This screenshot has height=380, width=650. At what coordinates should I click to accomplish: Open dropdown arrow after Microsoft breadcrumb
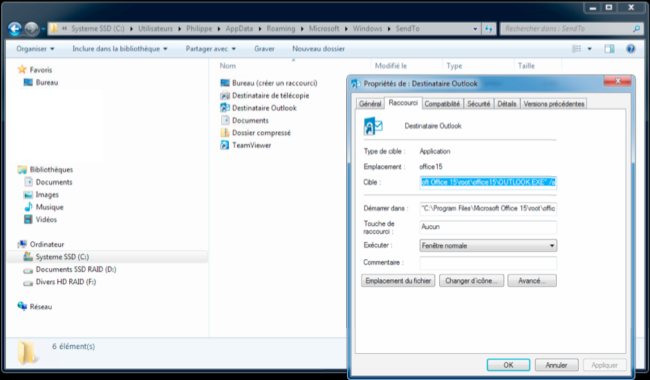coord(346,28)
